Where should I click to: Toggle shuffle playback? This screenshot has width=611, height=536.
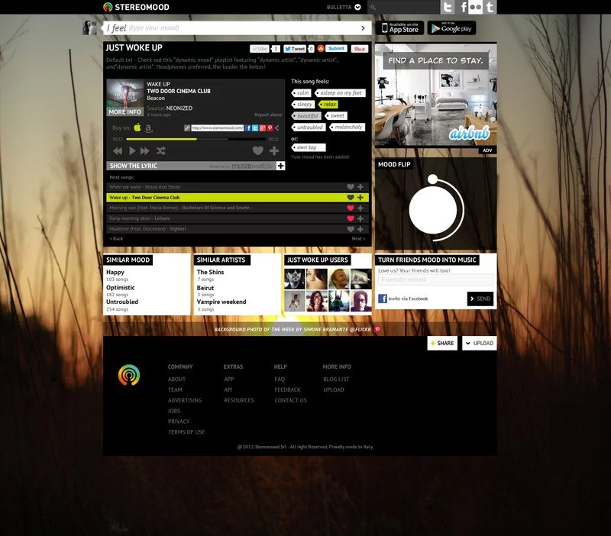pyautogui.click(x=161, y=150)
